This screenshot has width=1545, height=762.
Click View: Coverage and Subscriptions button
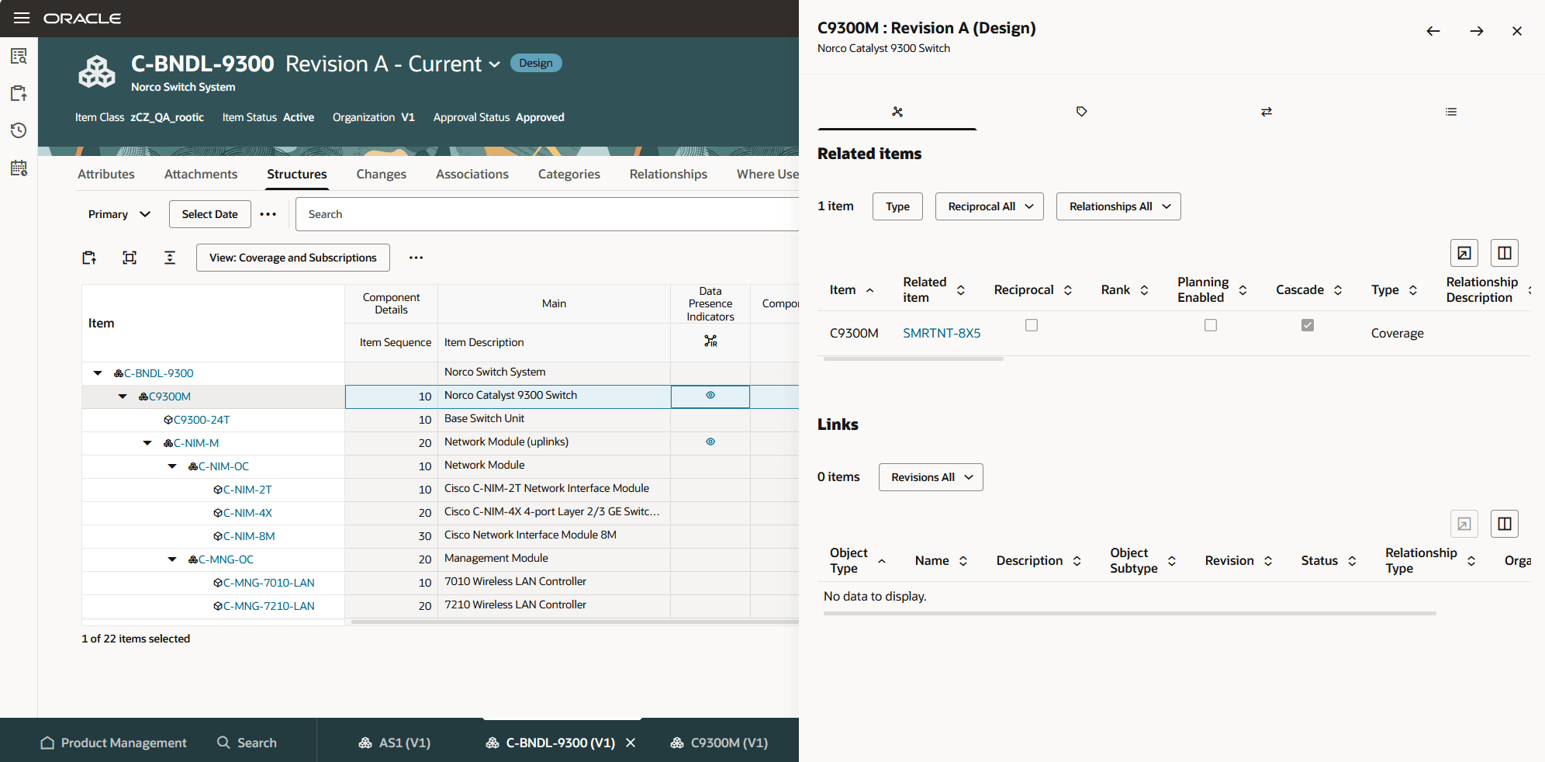(x=293, y=258)
